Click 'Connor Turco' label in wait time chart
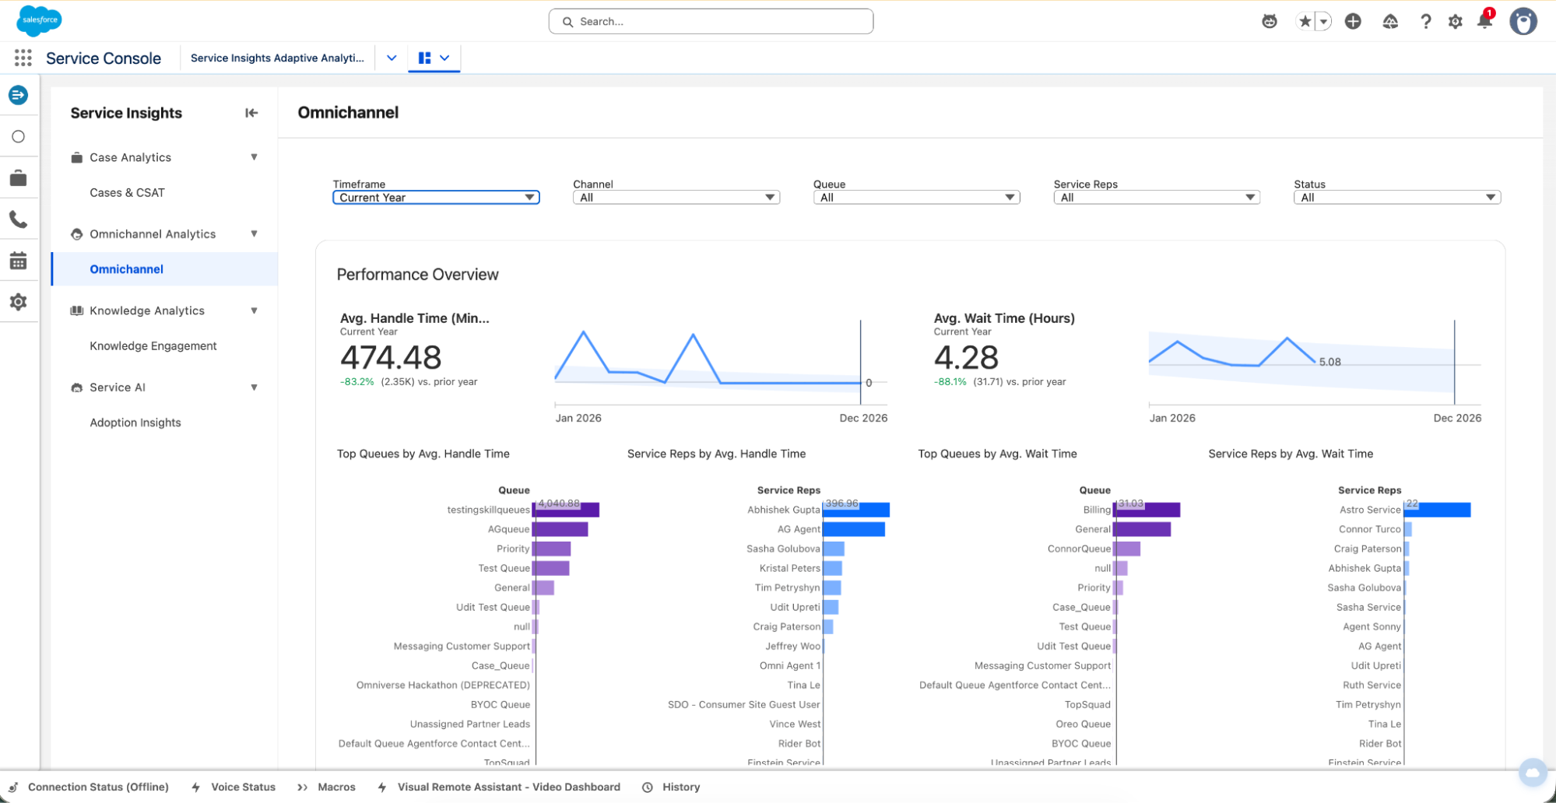1556x803 pixels. (1370, 529)
